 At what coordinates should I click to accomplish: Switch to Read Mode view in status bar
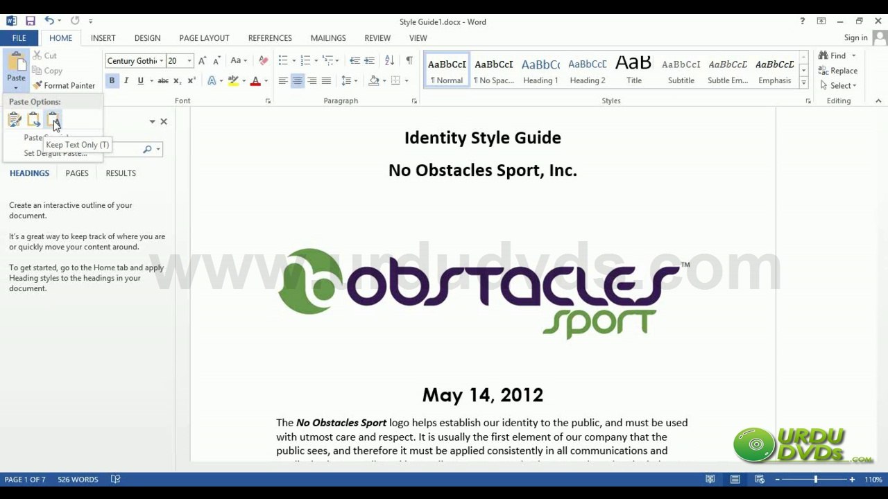(710, 479)
